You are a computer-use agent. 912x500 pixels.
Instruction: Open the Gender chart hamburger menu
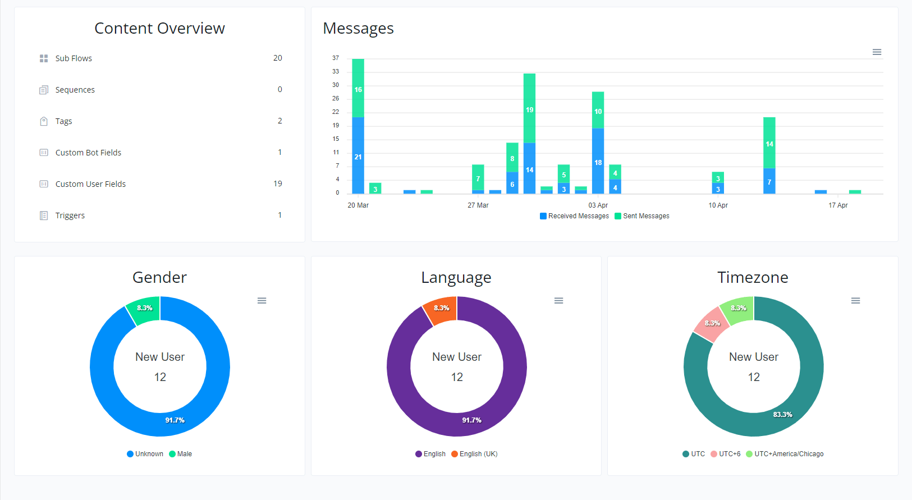(x=262, y=301)
